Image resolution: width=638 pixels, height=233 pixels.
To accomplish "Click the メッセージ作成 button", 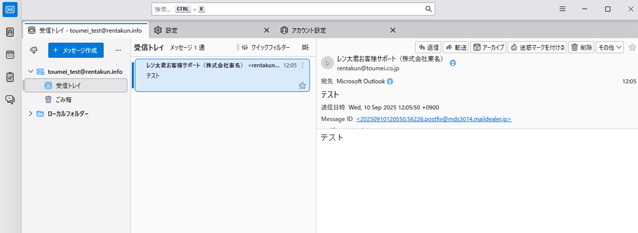I will 76,50.
